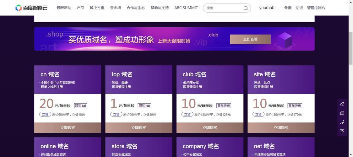Screen dimensions: 353x157
Task: Click the 首年特惠 tag on .site card
Action: [295, 106]
